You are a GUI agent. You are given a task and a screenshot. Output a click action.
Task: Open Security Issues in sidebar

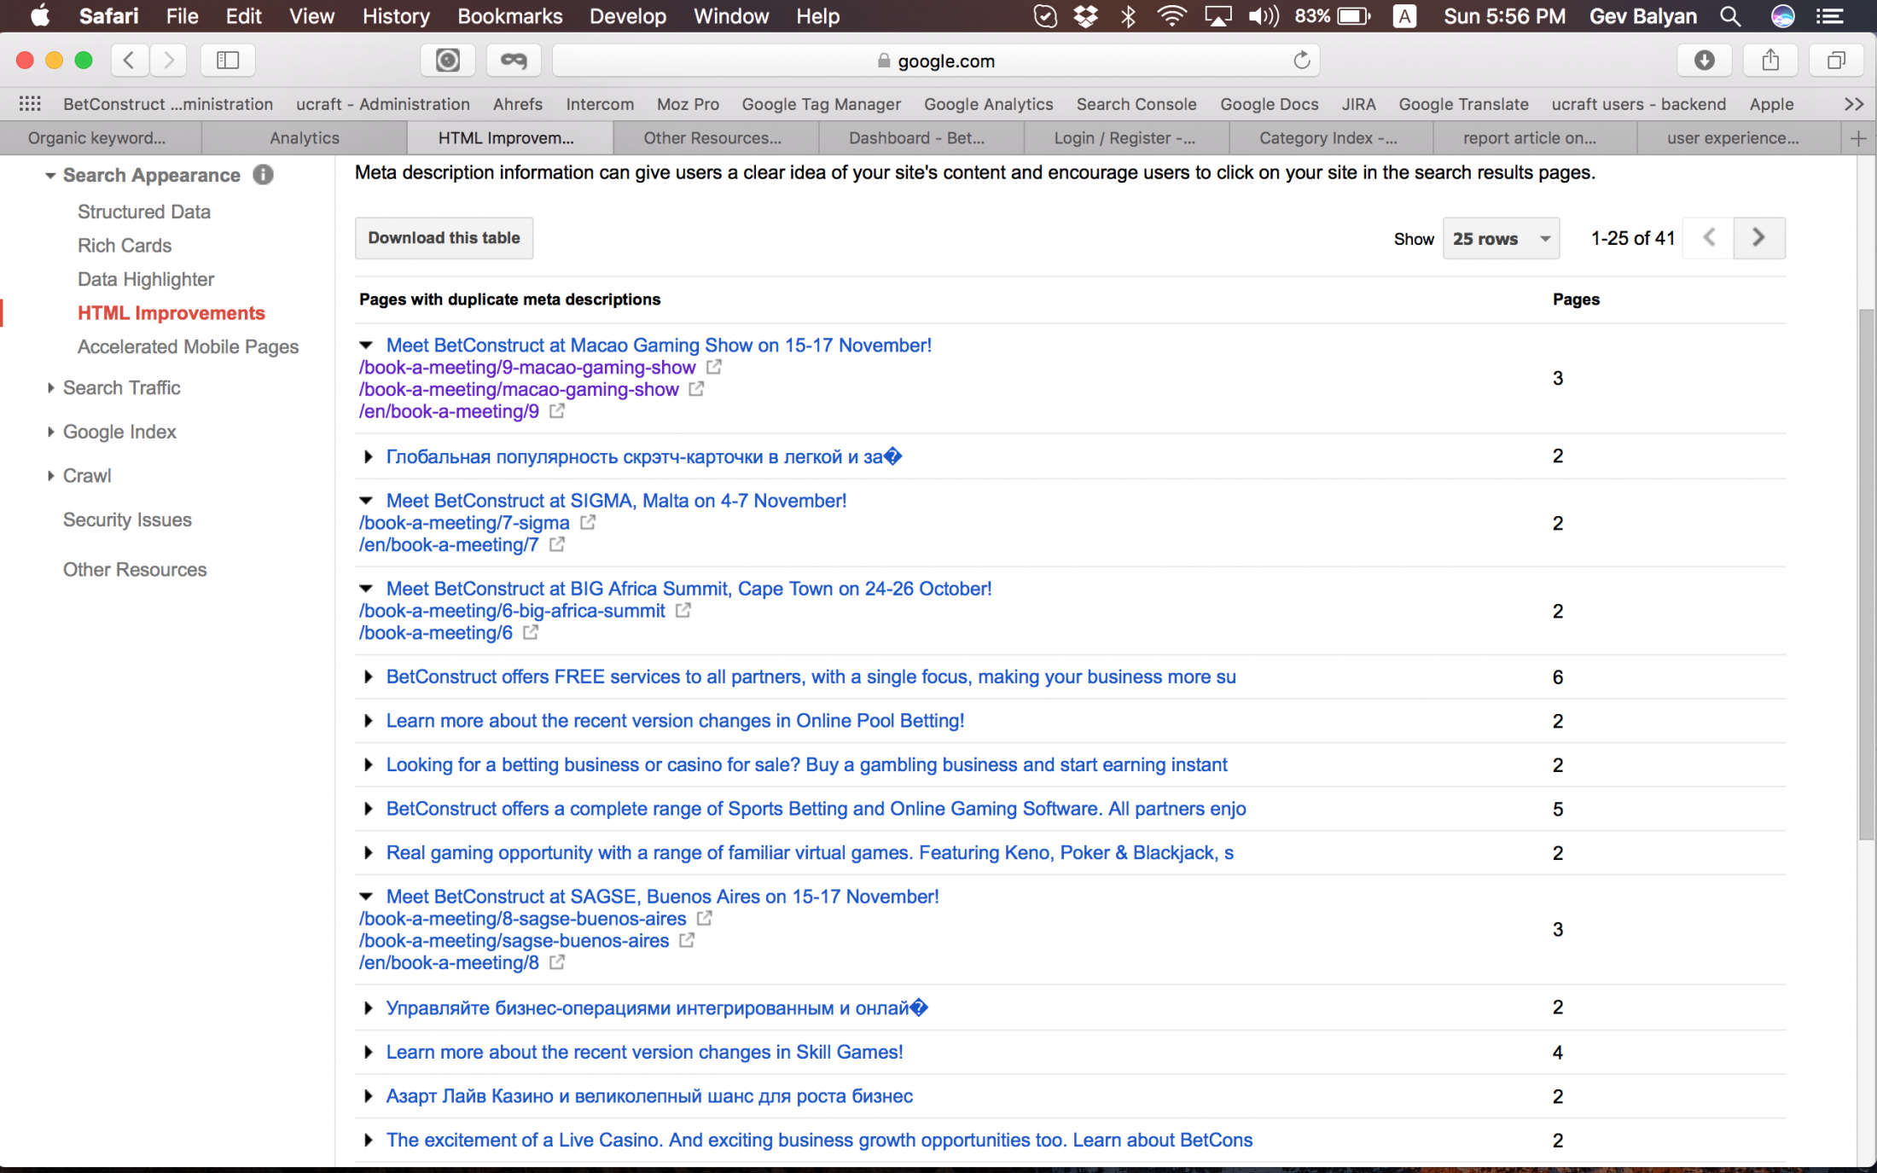pyautogui.click(x=127, y=520)
